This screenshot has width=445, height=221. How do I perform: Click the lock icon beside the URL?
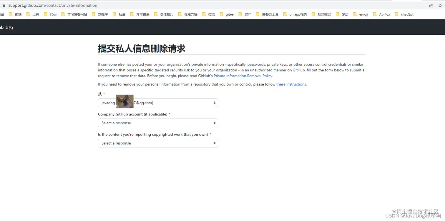click(4, 5)
